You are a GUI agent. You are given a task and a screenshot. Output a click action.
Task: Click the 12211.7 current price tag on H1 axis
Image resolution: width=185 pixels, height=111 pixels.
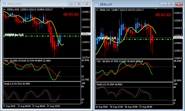178,38
